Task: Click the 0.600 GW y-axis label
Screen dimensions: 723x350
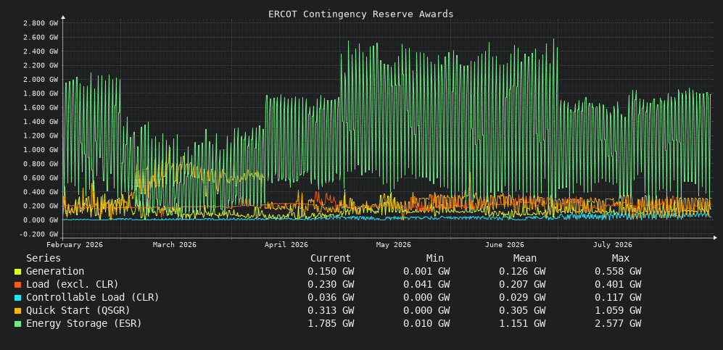Action: [x=40, y=178]
